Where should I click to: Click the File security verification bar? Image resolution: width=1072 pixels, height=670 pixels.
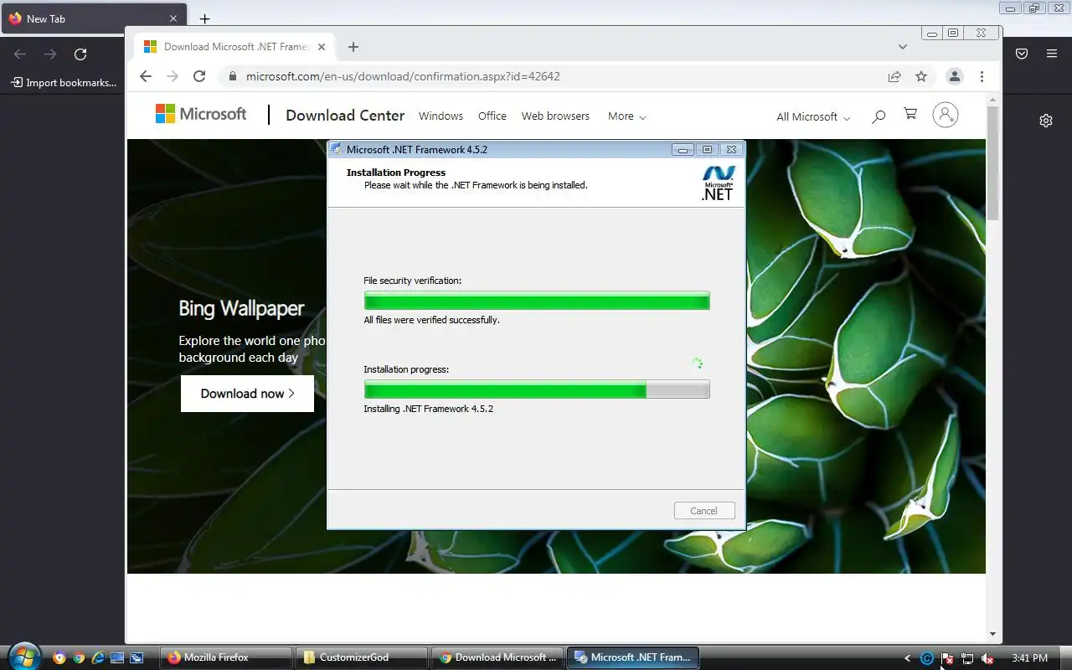[537, 301]
